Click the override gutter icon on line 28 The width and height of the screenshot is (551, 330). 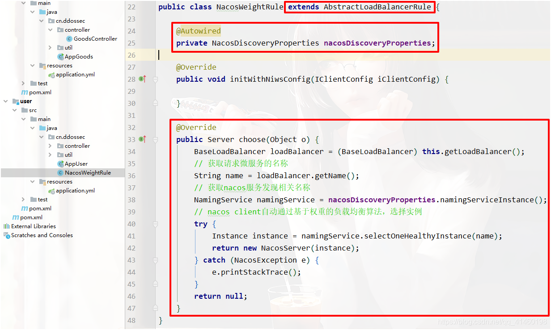[x=143, y=79]
